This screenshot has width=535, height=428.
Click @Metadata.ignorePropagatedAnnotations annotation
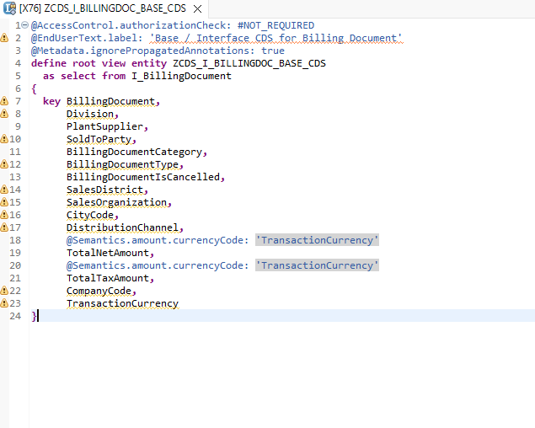point(142,51)
